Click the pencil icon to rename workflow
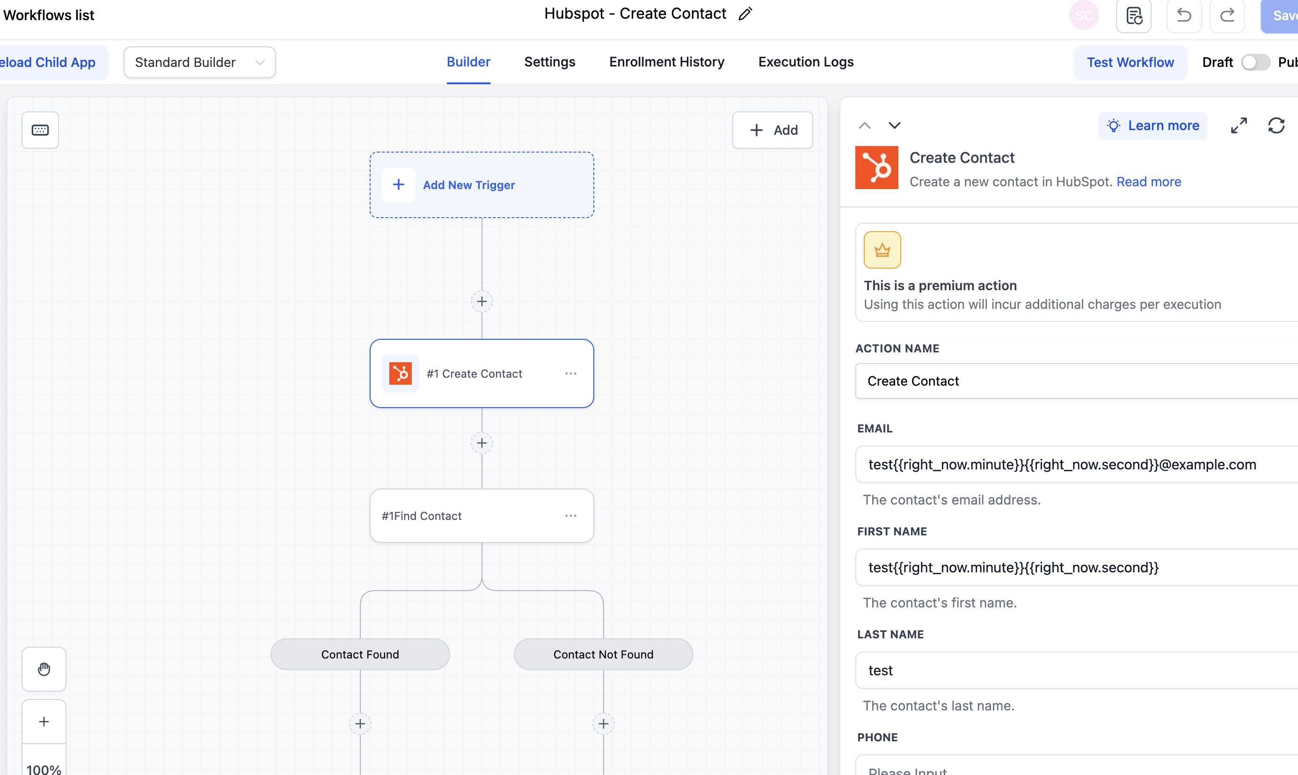Screen dimensions: 1298x775 [745, 14]
